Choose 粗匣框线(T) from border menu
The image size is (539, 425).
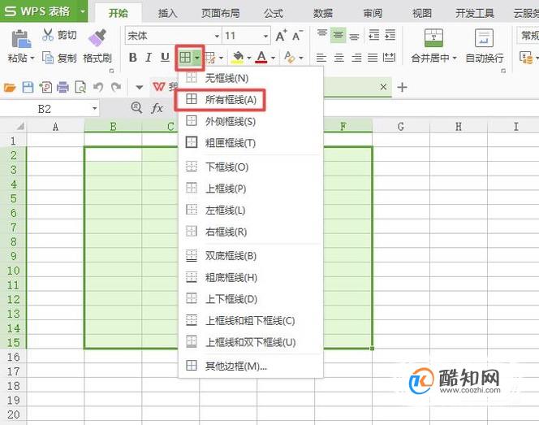coord(250,143)
